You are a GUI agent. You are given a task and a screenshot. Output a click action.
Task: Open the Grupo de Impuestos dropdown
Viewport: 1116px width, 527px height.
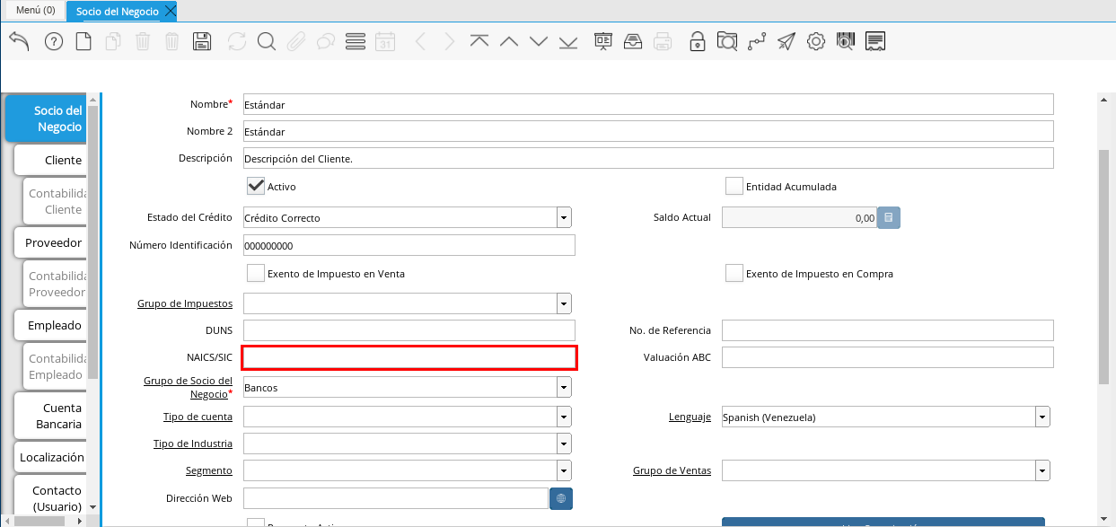click(x=564, y=303)
